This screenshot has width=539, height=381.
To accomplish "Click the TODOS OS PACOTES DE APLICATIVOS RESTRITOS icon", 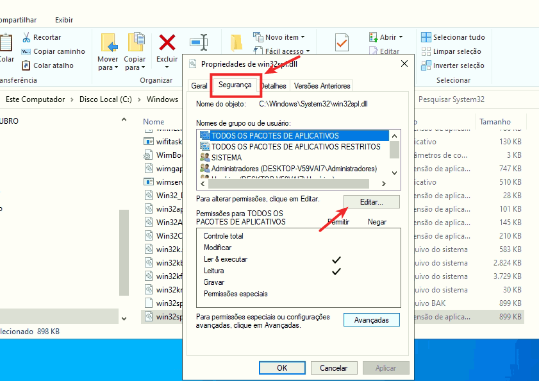I will click(x=205, y=146).
